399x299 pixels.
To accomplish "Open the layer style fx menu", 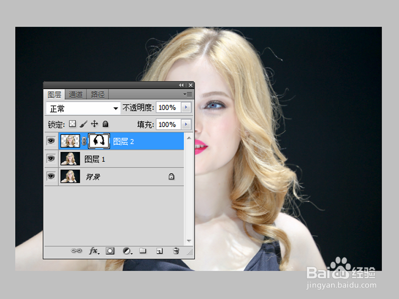I will coord(94,251).
